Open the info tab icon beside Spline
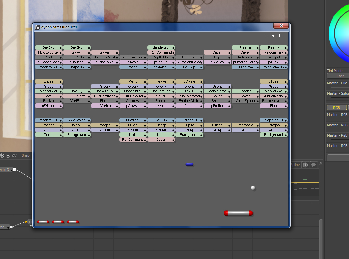 tap(305, 165)
